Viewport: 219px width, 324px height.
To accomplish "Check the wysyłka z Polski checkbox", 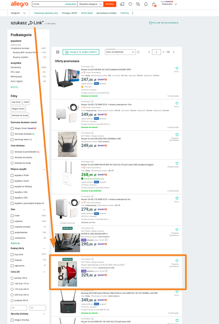I will click(12, 175).
